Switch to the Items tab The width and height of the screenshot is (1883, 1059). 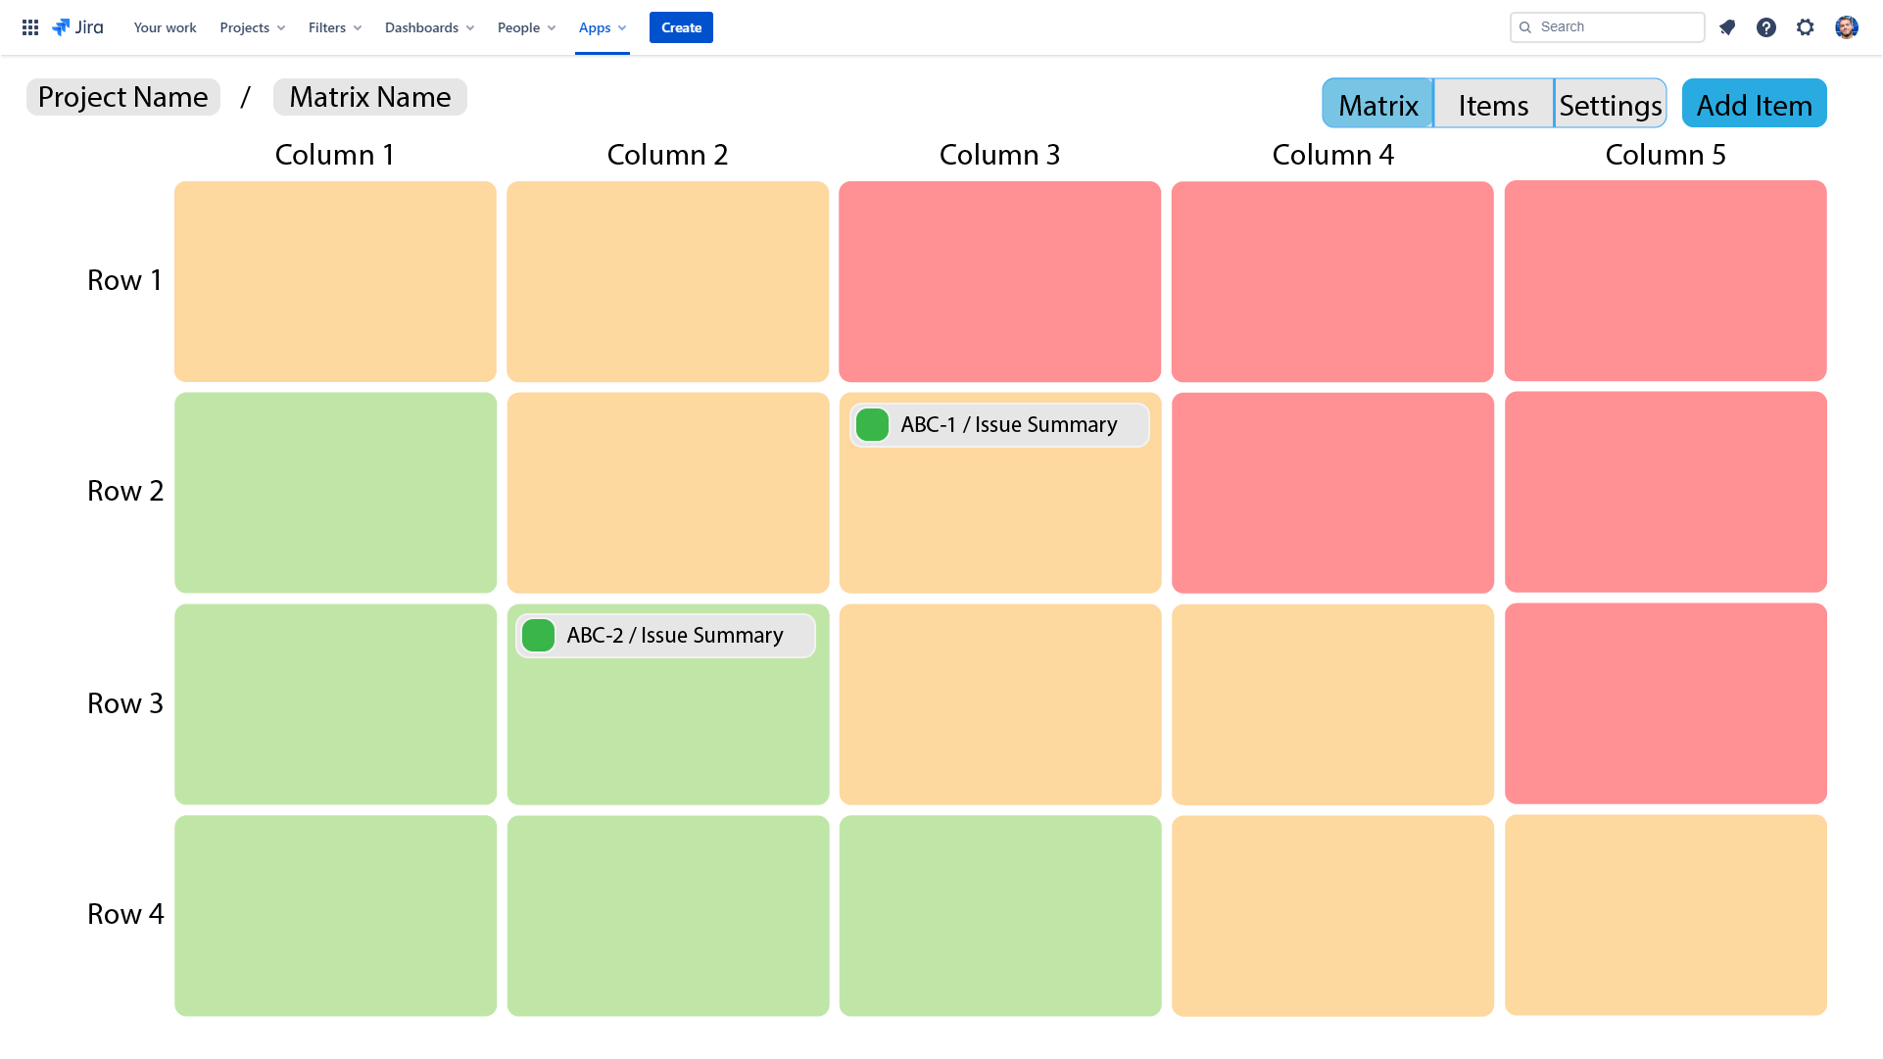tap(1493, 105)
